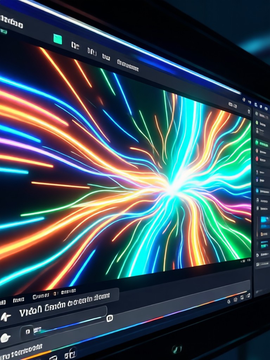Select the white arrow cursor tool at bottom left
Screen dimensions: 270x360
(x=6, y=317)
